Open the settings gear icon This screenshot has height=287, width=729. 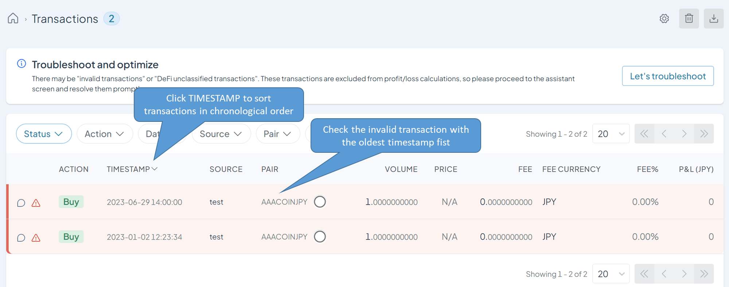pyautogui.click(x=664, y=18)
